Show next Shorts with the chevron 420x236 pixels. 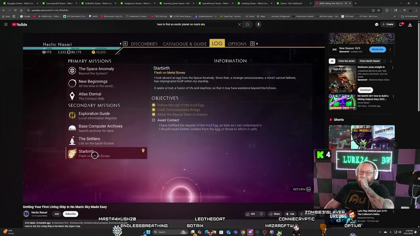[394, 144]
